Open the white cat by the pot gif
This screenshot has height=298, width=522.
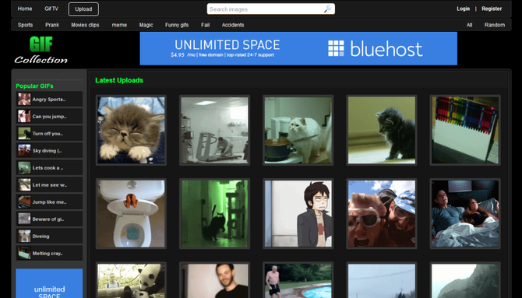298,130
